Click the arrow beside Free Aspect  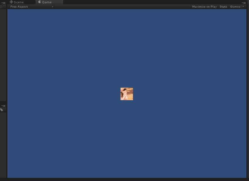point(53,7)
